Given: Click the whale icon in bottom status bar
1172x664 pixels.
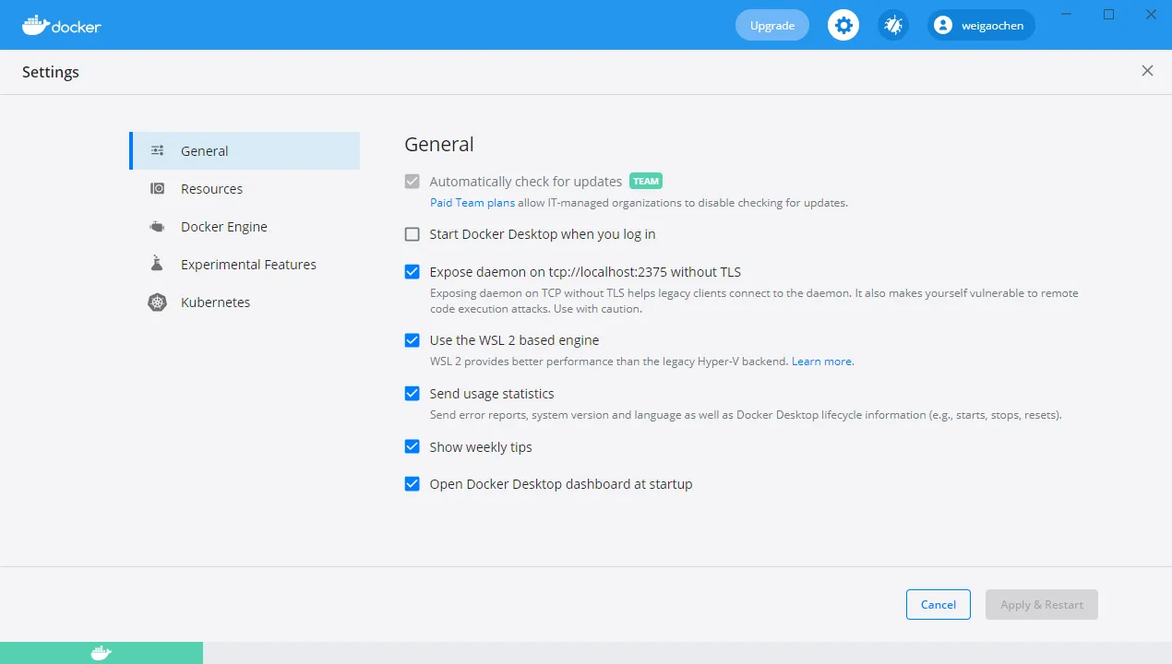Looking at the screenshot, I should [x=102, y=653].
